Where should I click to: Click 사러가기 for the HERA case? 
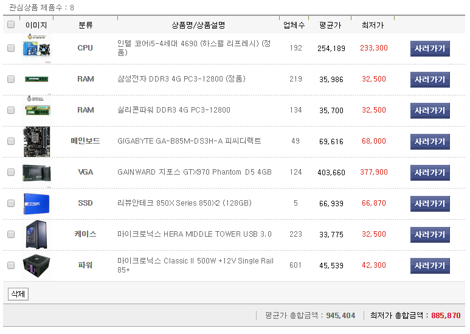(430, 234)
